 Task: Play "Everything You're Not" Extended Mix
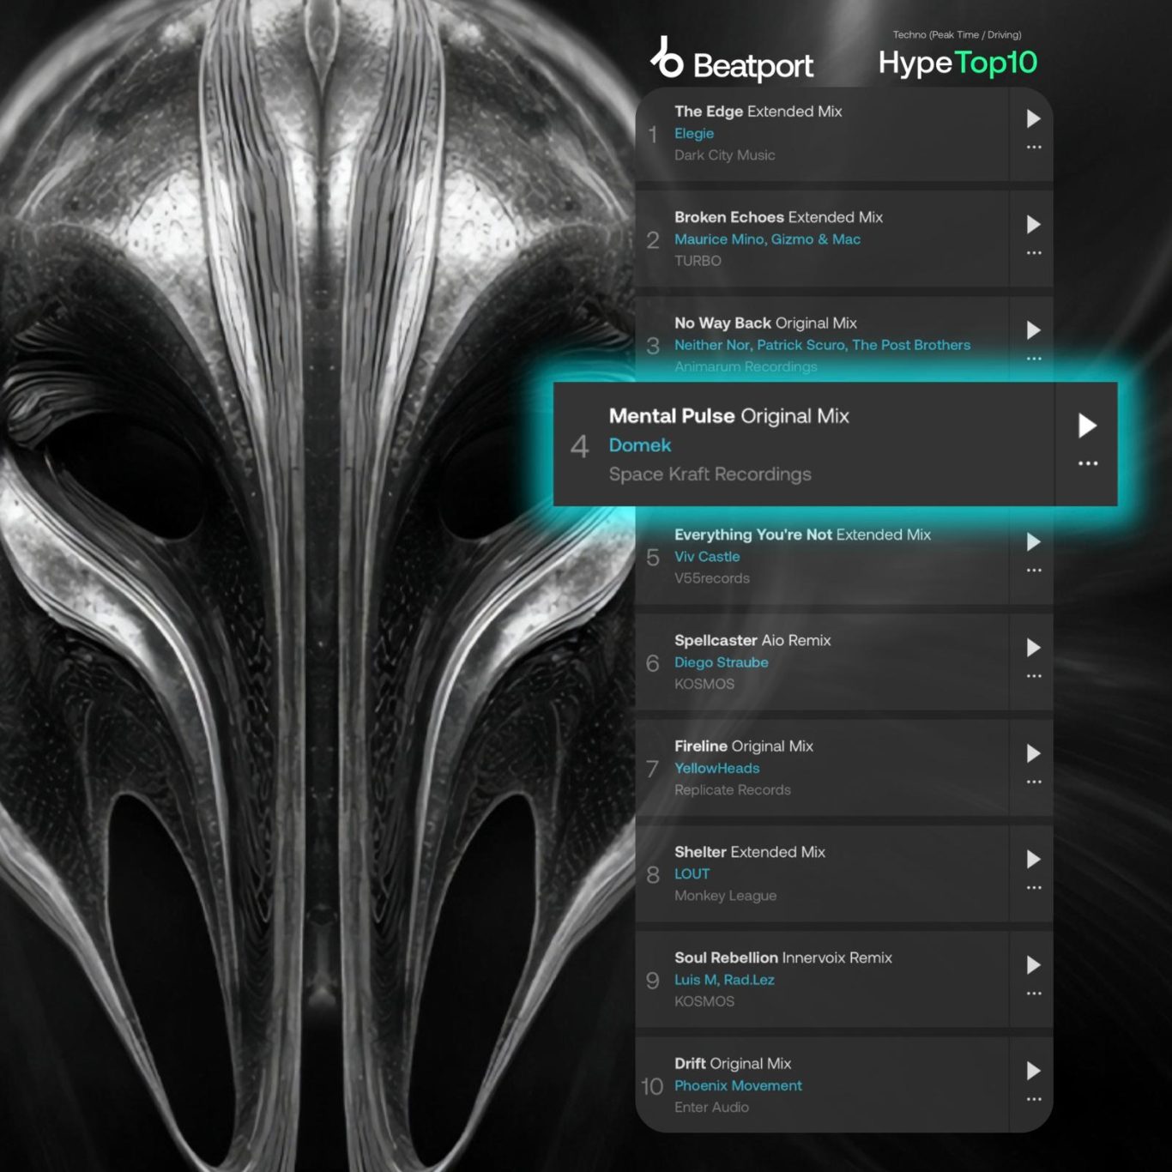[1033, 542]
